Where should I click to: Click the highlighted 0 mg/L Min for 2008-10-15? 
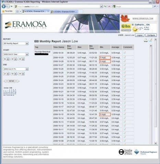tap(105, 114)
